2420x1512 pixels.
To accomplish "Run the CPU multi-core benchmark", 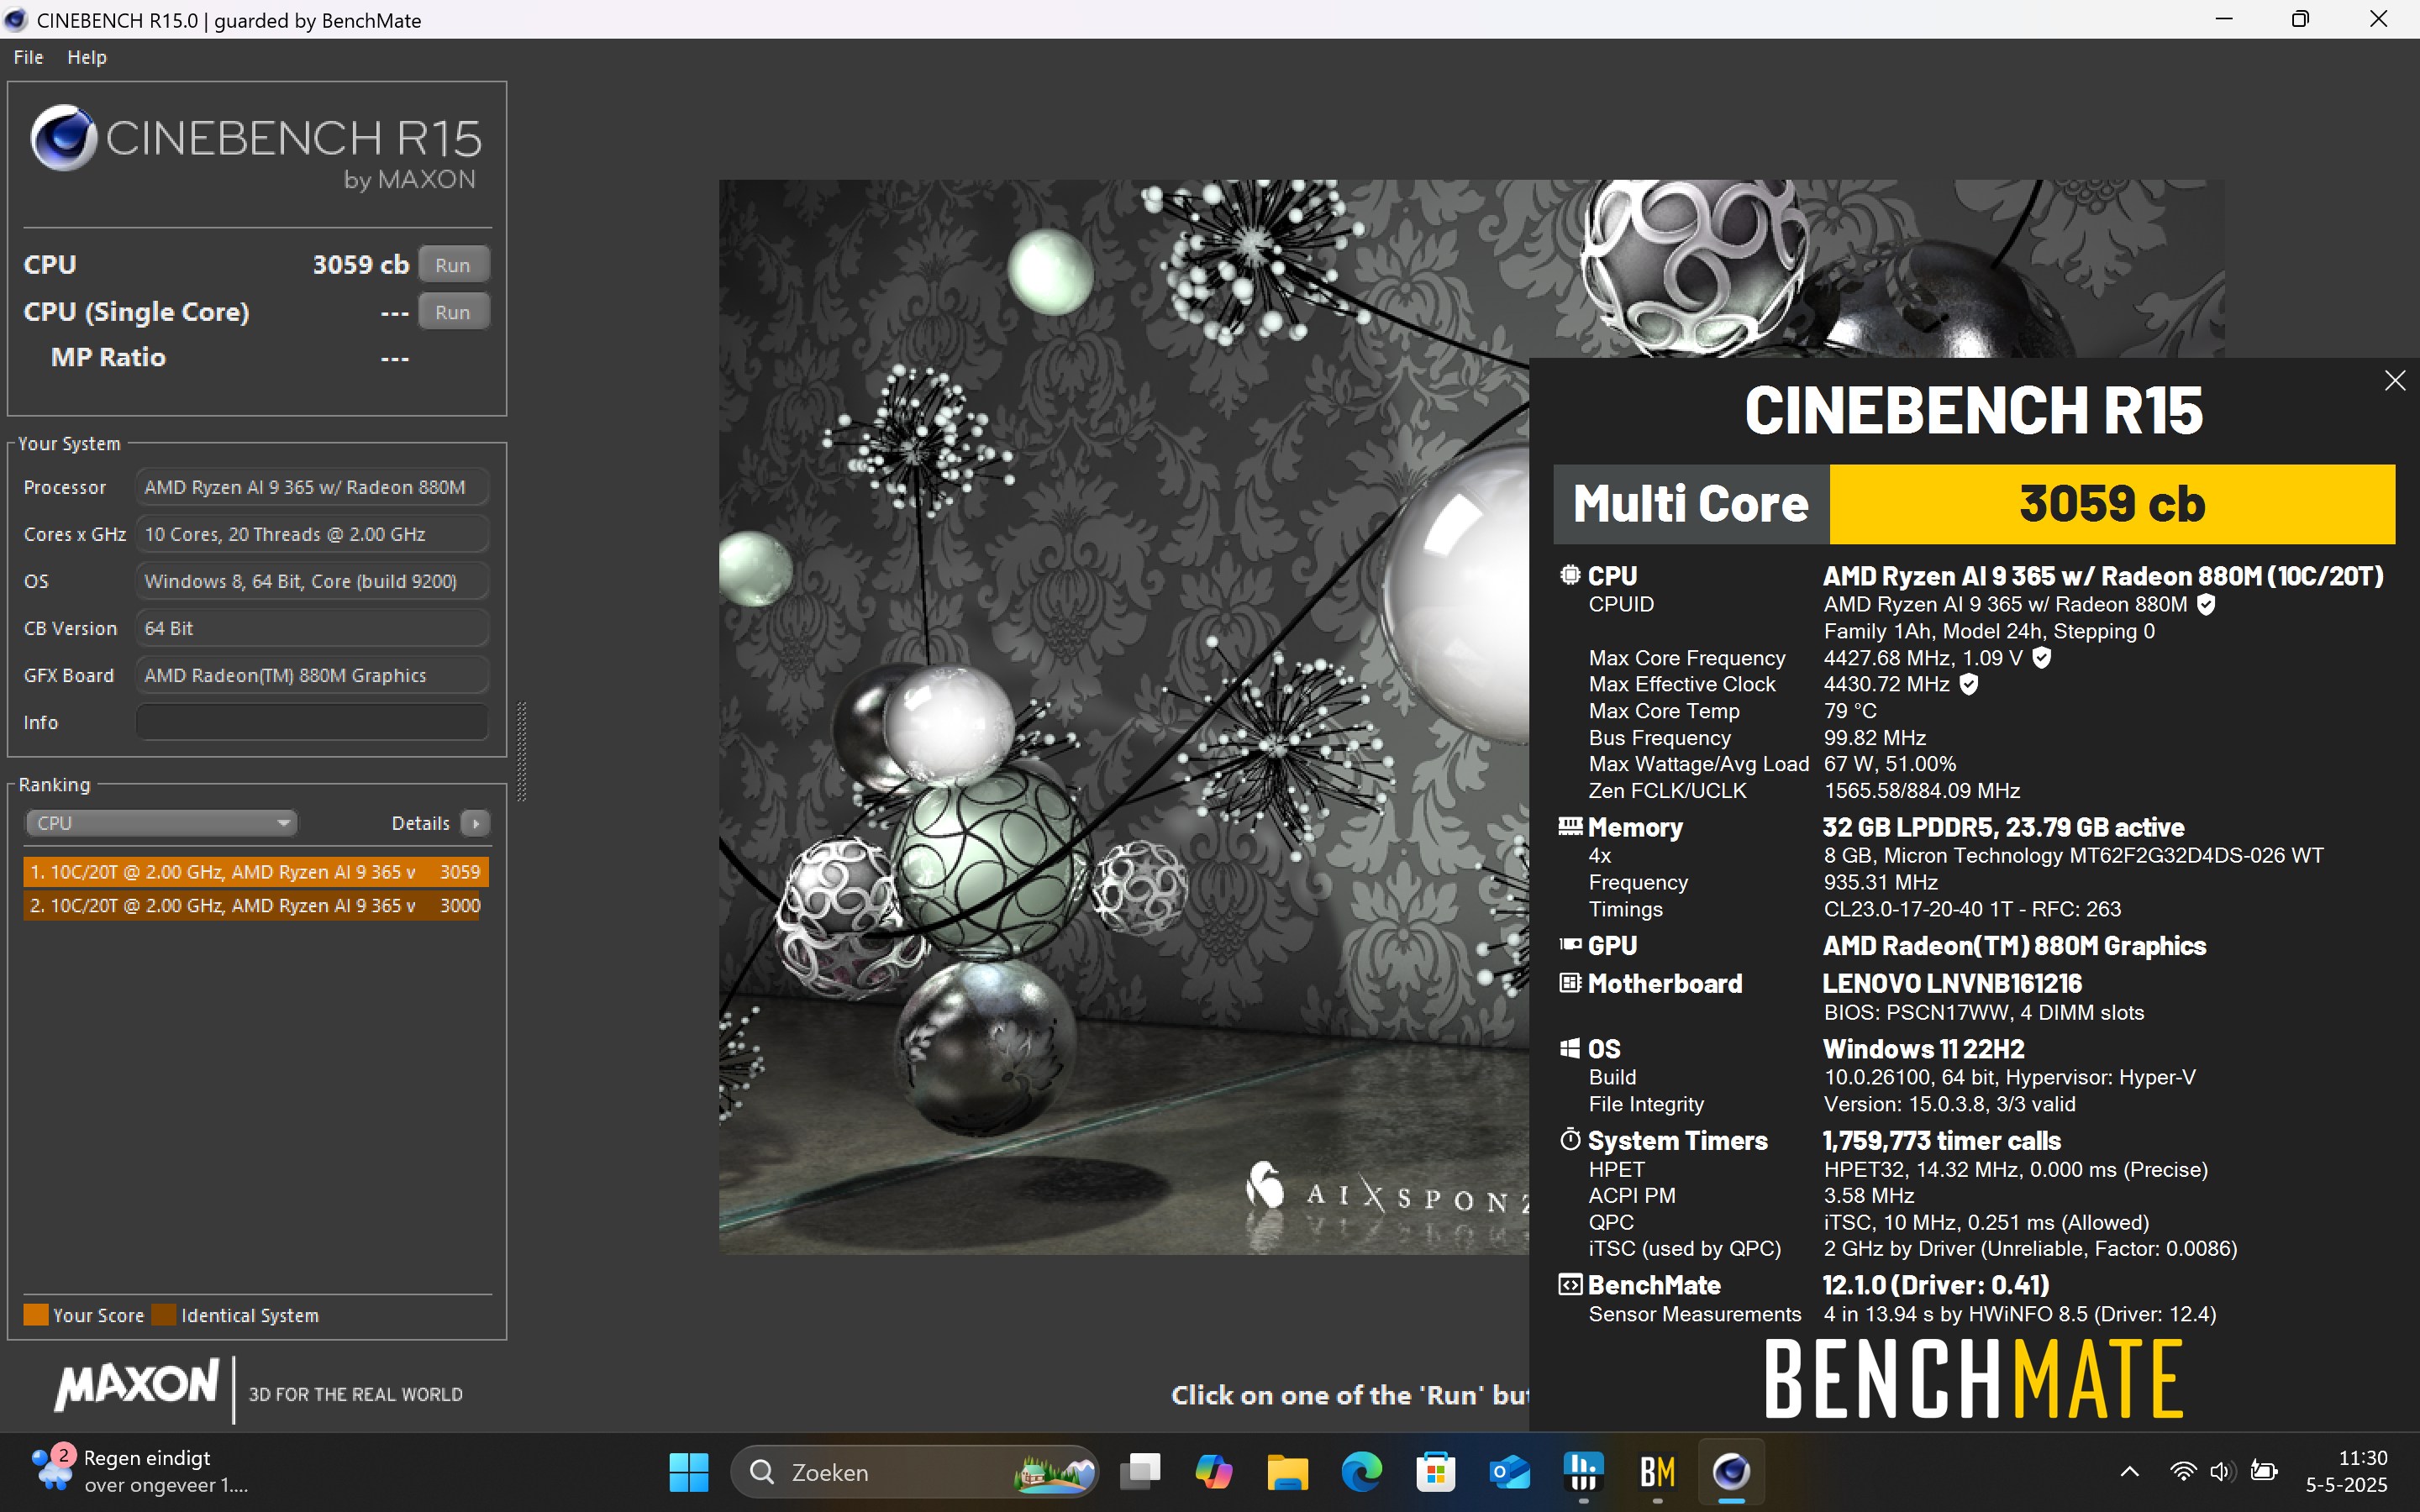I will click(x=453, y=265).
